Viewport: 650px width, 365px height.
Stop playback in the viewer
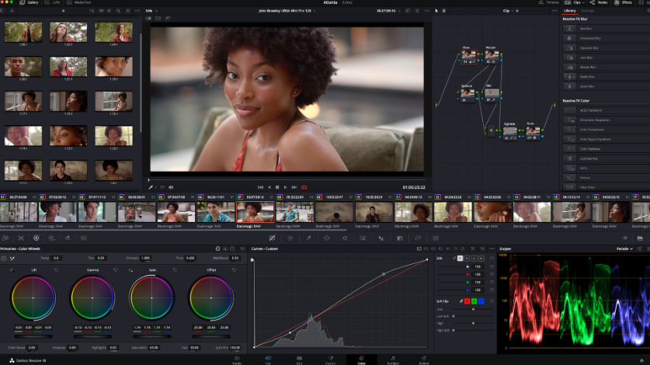tap(277, 187)
